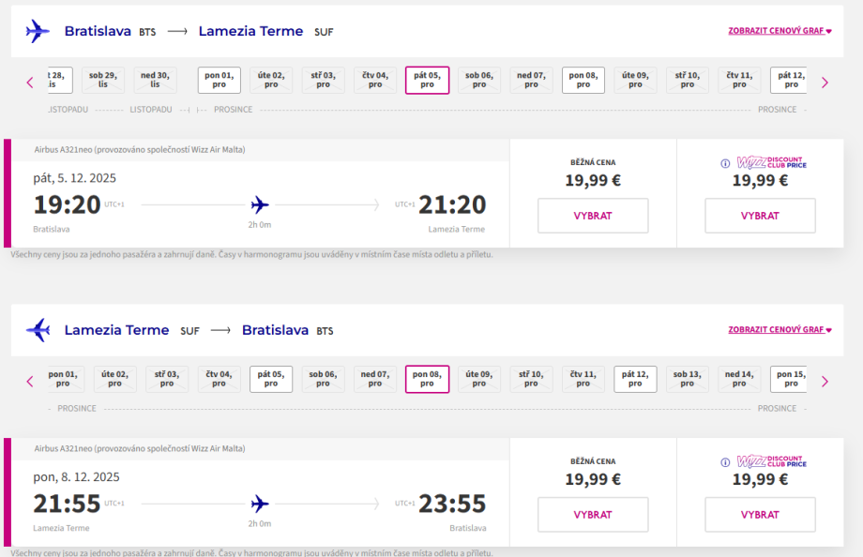The height and width of the screenshot is (557, 863).
Task: Choose return Wizz Discount Club Vybrat button
Action: click(760, 515)
